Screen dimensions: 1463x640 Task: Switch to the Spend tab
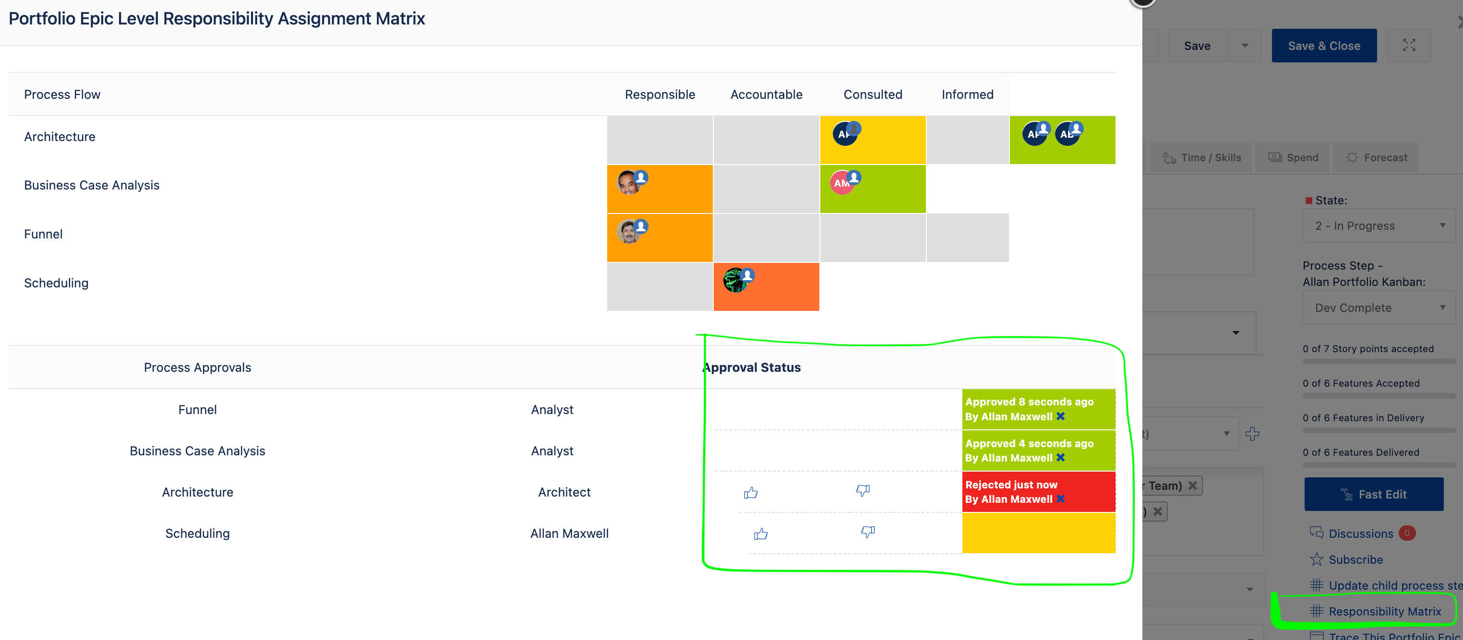[x=1293, y=157]
